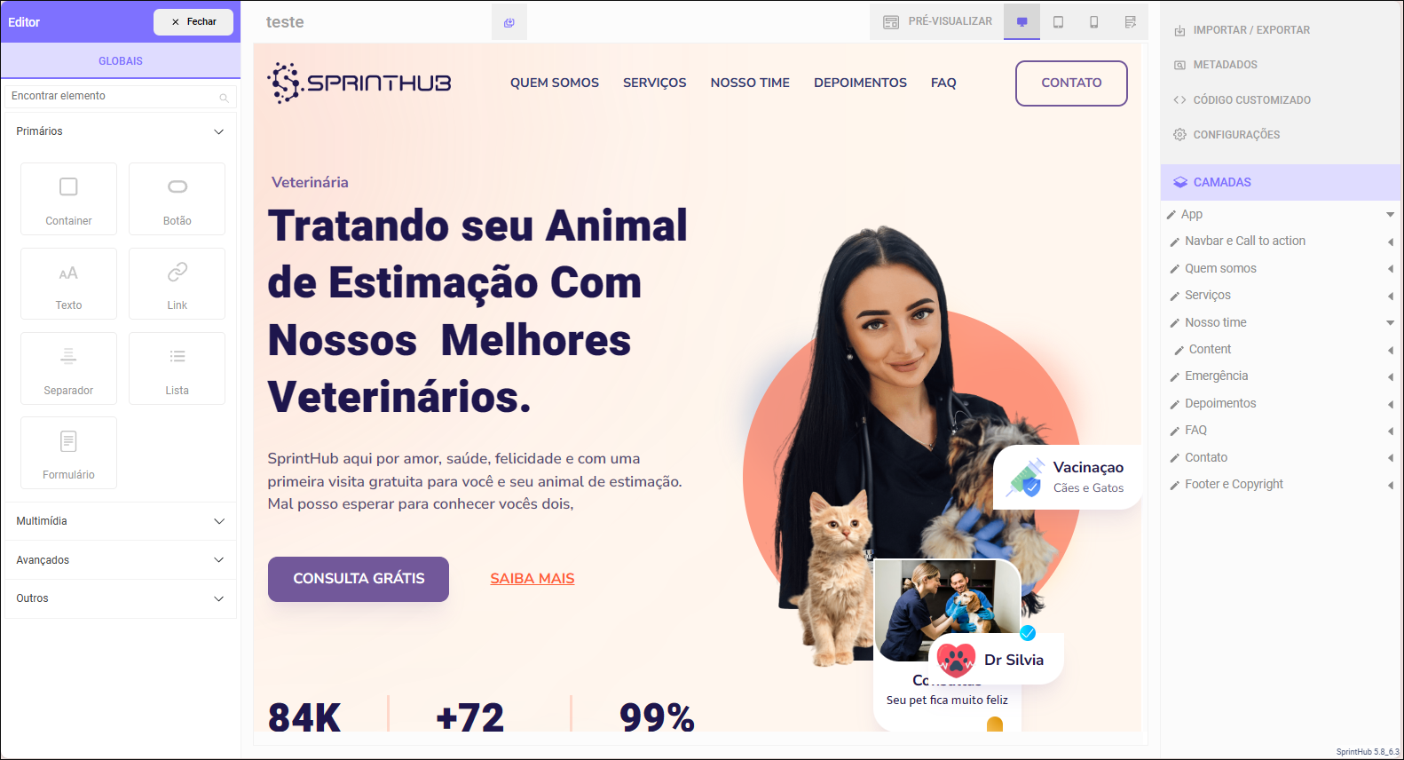The image size is (1404, 760).
Task: Select desktop view icon in top toolbar
Action: [1021, 22]
